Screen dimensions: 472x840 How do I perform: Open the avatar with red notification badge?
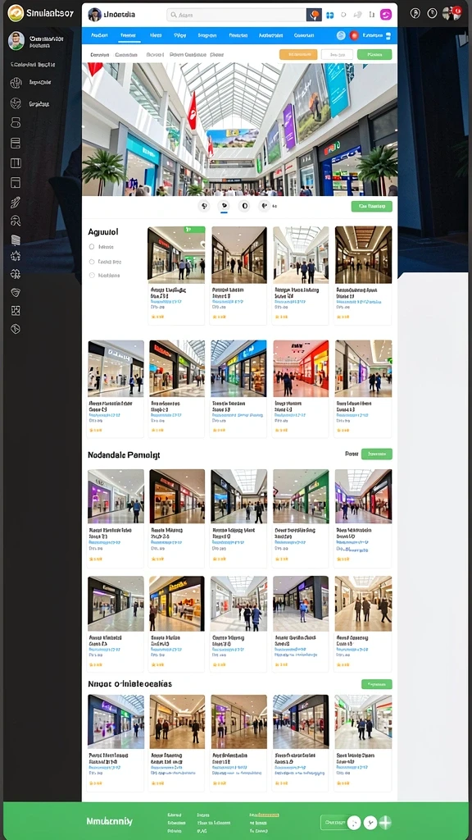click(x=451, y=13)
